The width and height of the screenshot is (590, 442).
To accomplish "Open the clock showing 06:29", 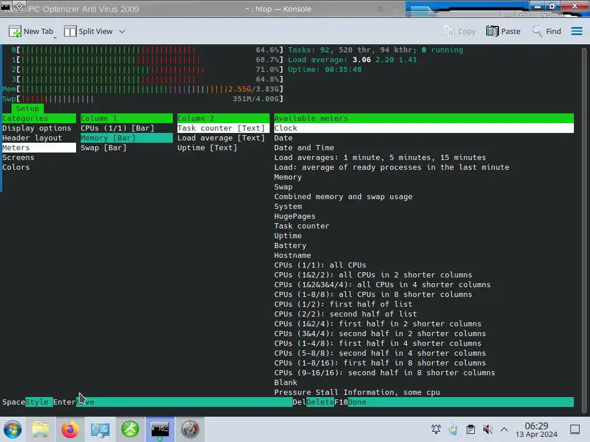I will (536, 429).
